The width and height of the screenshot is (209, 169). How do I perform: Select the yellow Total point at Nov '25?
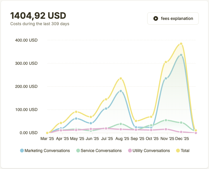click(166, 62)
